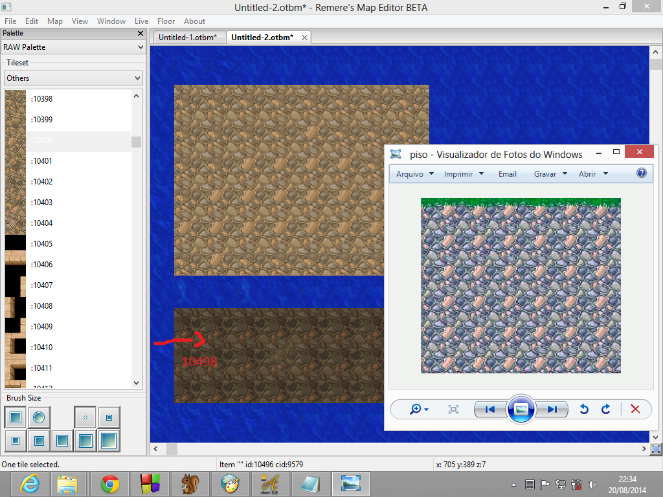Click the palette list scroll-down arrow

(136, 383)
